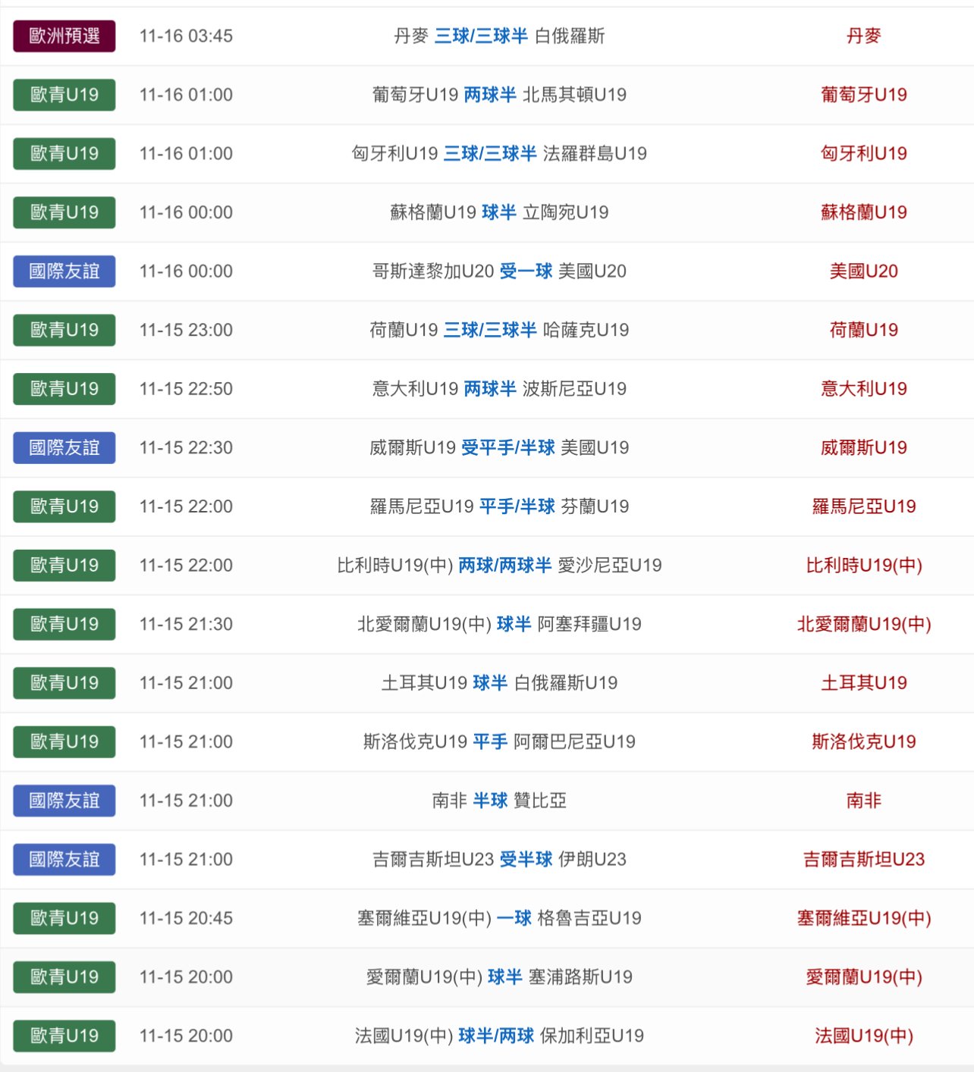Select the 歐青U19 tag for 北愛爾蘭U19 match
The width and height of the screenshot is (974, 1072).
pos(64,625)
